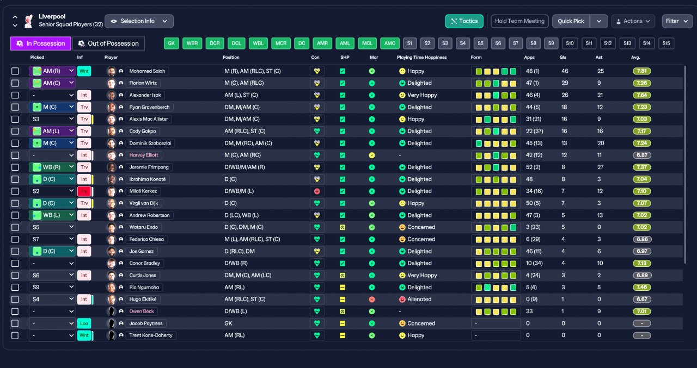Click Harvey Elliott's yellow morale icon
This screenshot has height=368, width=697.
click(372, 155)
